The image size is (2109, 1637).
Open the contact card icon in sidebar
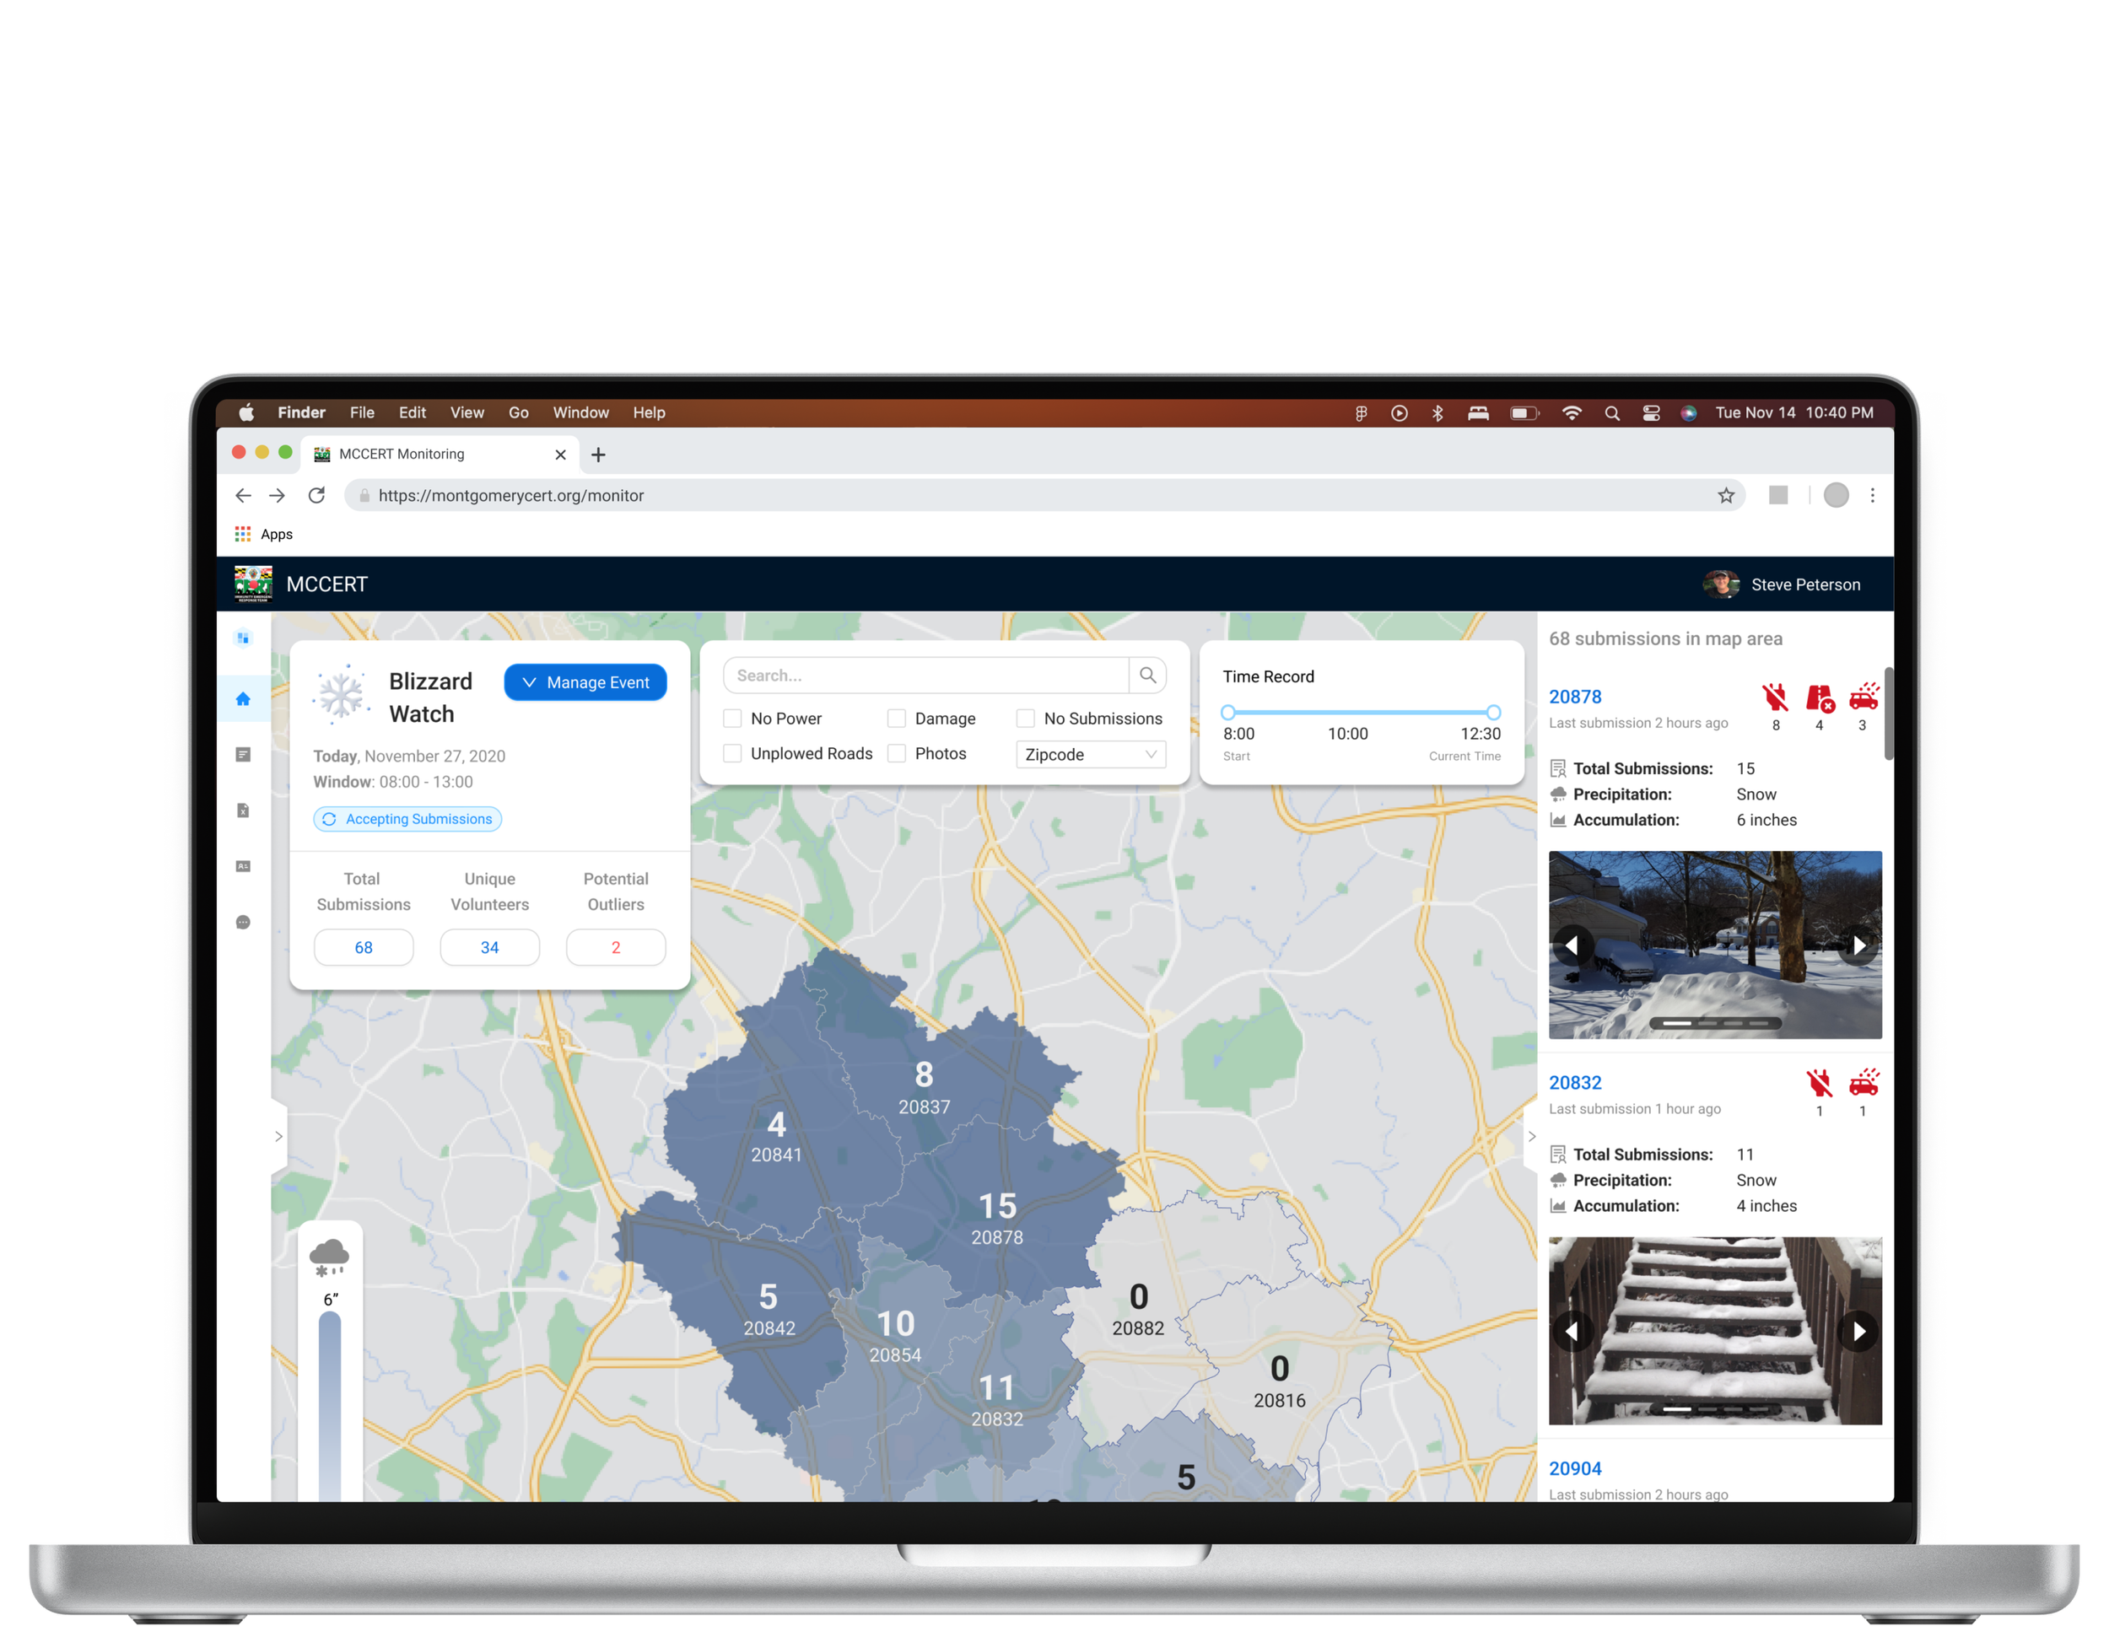(x=243, y=866)
